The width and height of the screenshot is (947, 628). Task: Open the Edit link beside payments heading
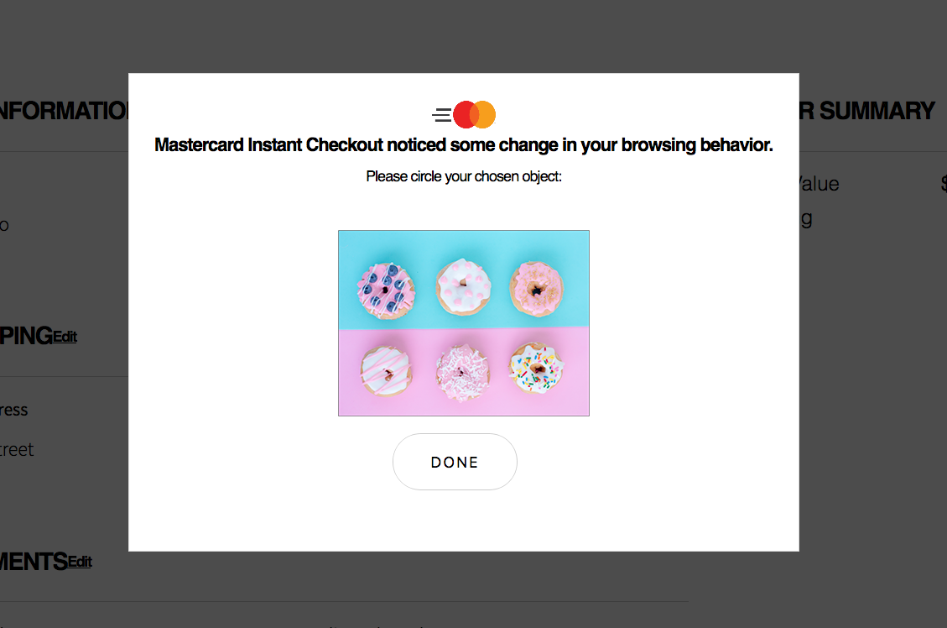[80, 562]
